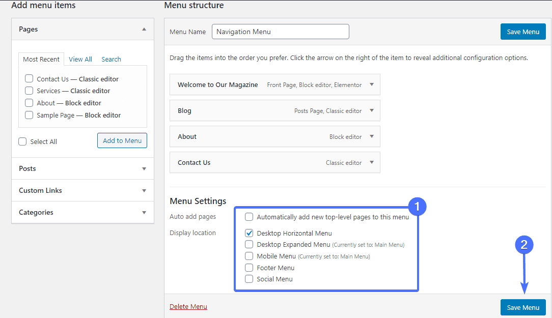This screenshot has height=318, width=552.
Task: Click the top Save Menu button
Action: (x=523, y=32)
